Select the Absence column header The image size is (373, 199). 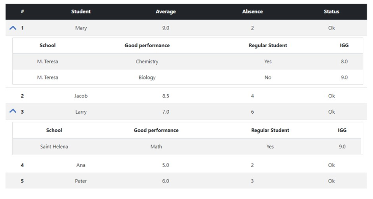(252, 12)
